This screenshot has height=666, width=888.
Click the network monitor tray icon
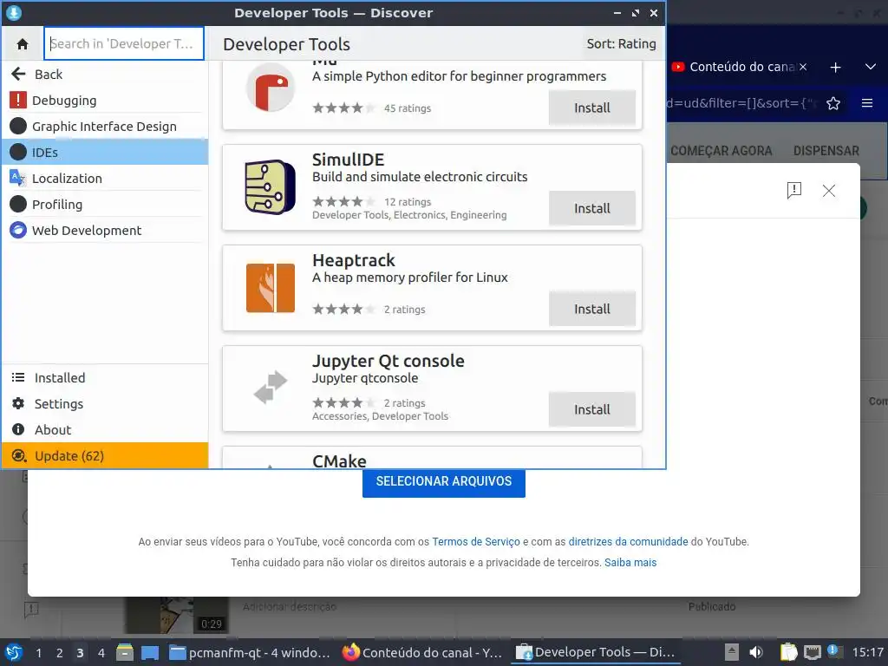click(x=812, y=652)
